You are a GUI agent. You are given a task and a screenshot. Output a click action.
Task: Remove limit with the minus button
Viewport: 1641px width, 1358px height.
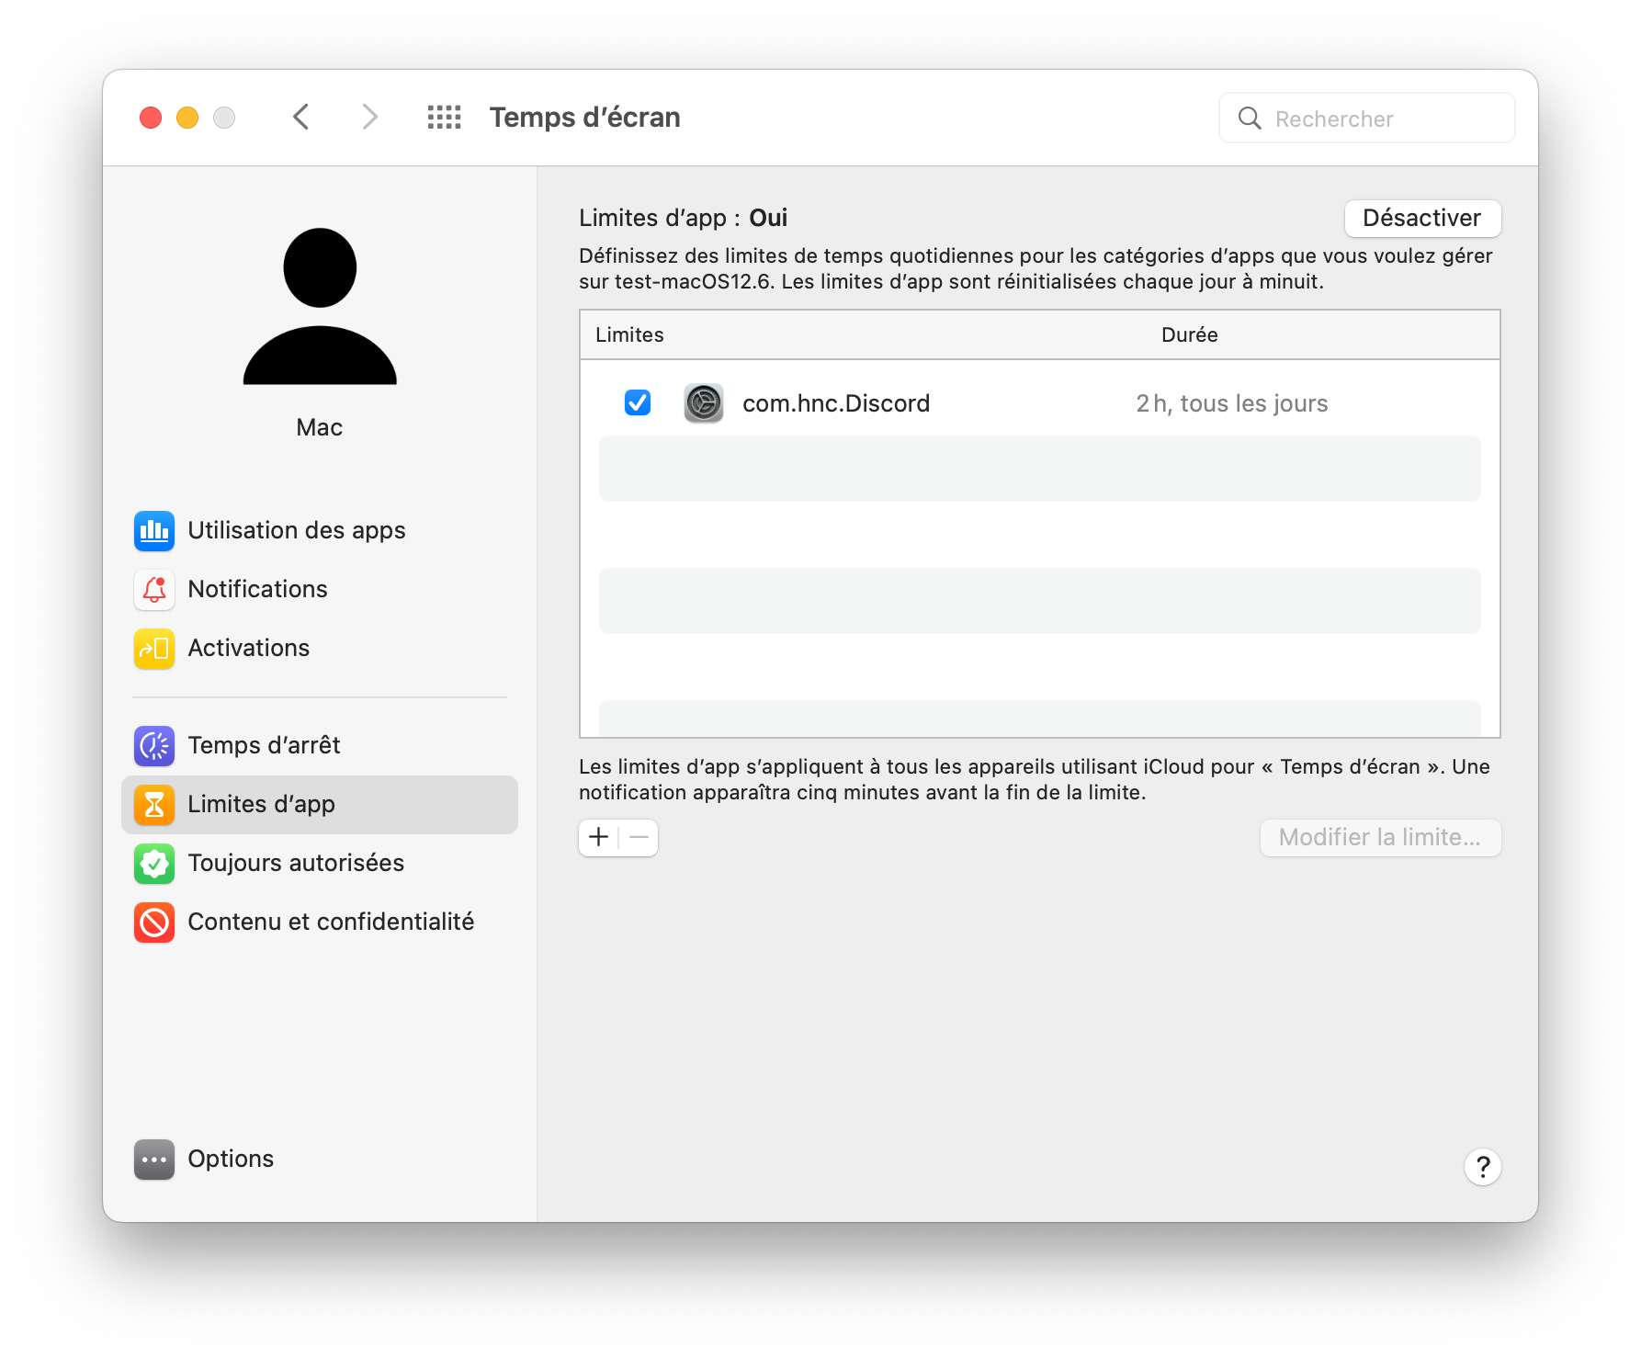(639, 837)
